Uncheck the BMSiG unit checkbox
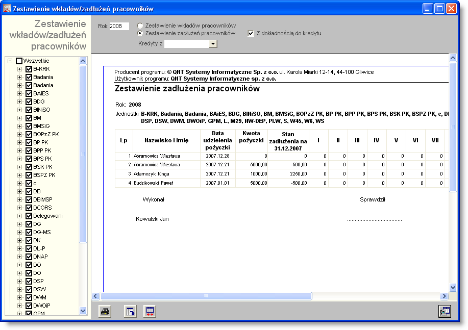 (29, 126)
